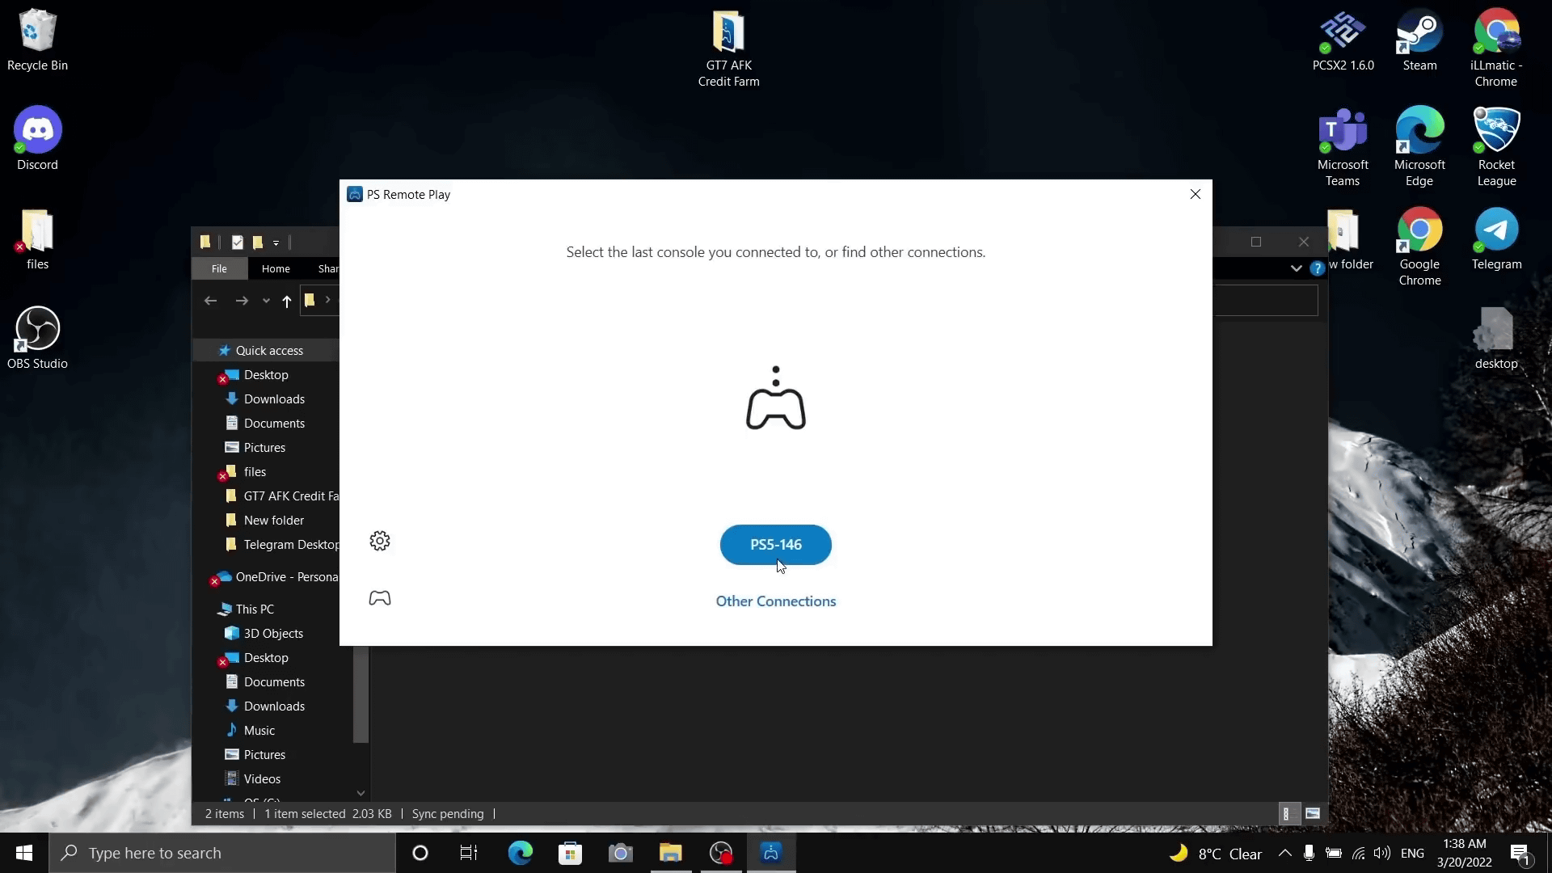Screen dimensions: 1552x873
Task: Open Documents under Quick access
Action: click(274, 424)
